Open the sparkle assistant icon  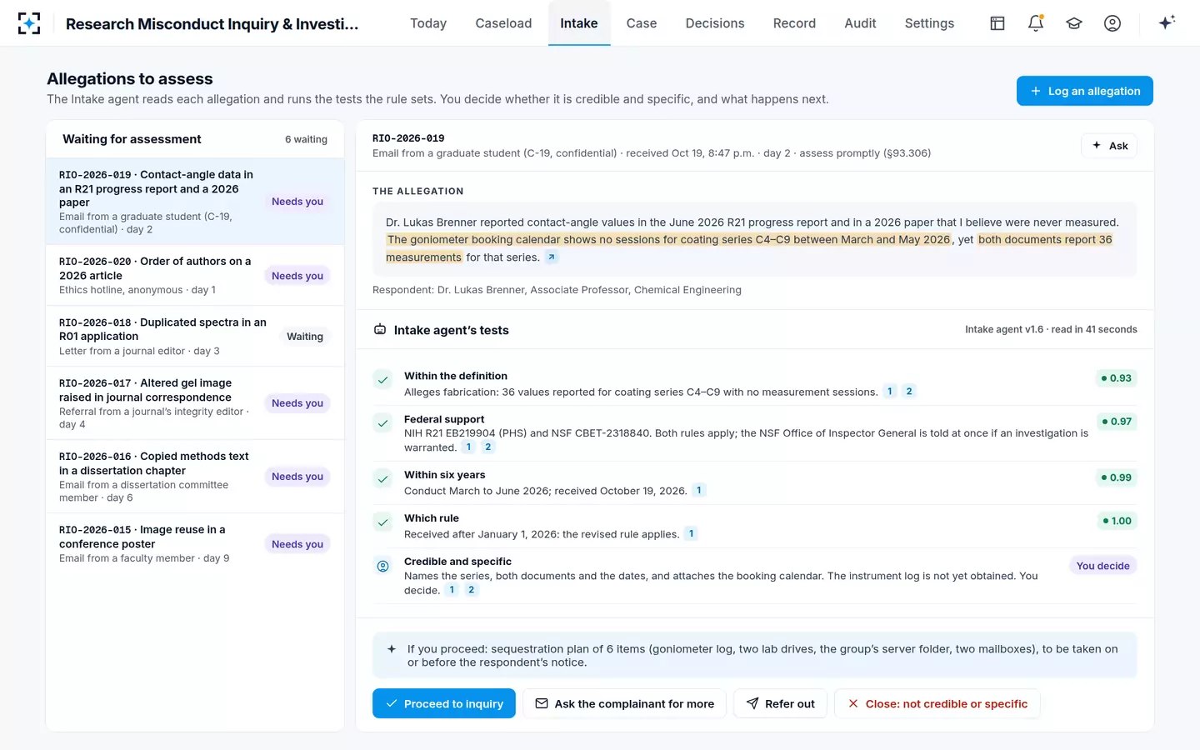coord(1167,22)
